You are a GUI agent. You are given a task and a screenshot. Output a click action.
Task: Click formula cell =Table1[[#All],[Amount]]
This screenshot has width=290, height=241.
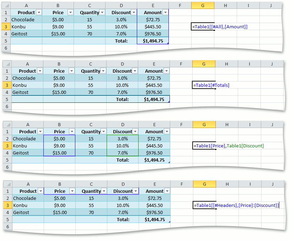click(x=203, y=27)
